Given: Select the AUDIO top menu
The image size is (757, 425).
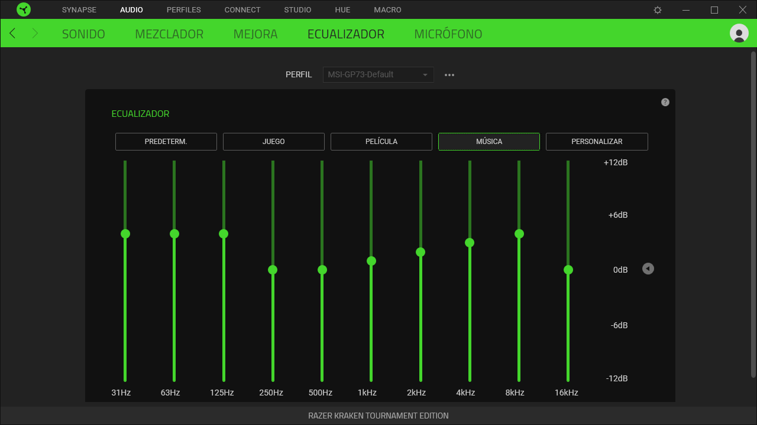Looking at the screenshot, I should (x=131, y=10).
